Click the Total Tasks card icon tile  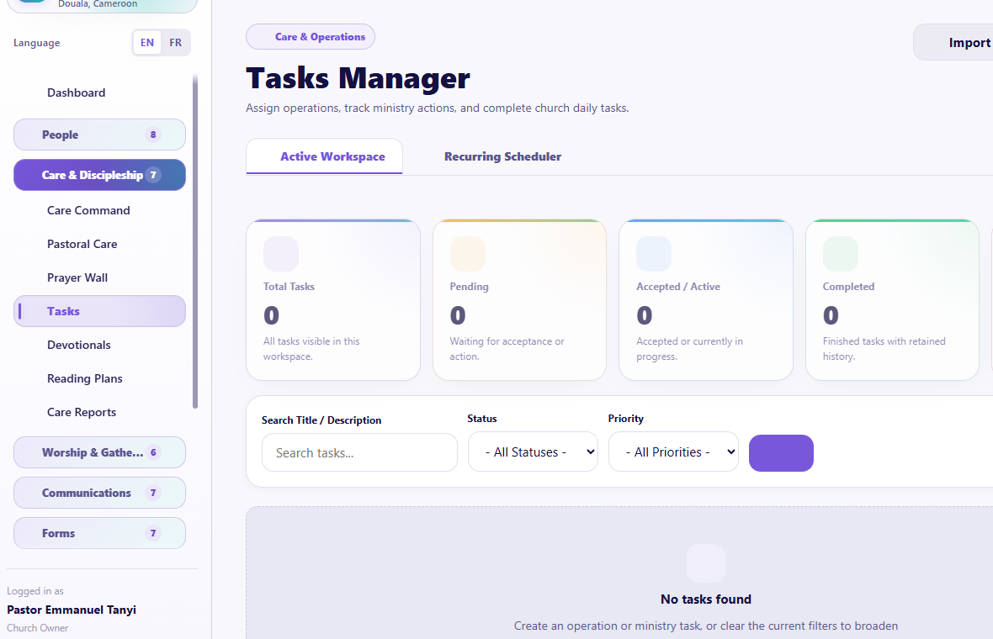click(x=280, y=254)
